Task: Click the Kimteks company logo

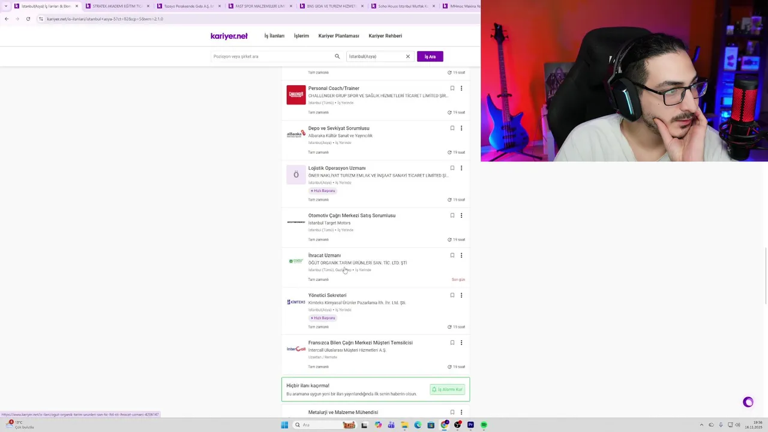Action: click(296, 302)
